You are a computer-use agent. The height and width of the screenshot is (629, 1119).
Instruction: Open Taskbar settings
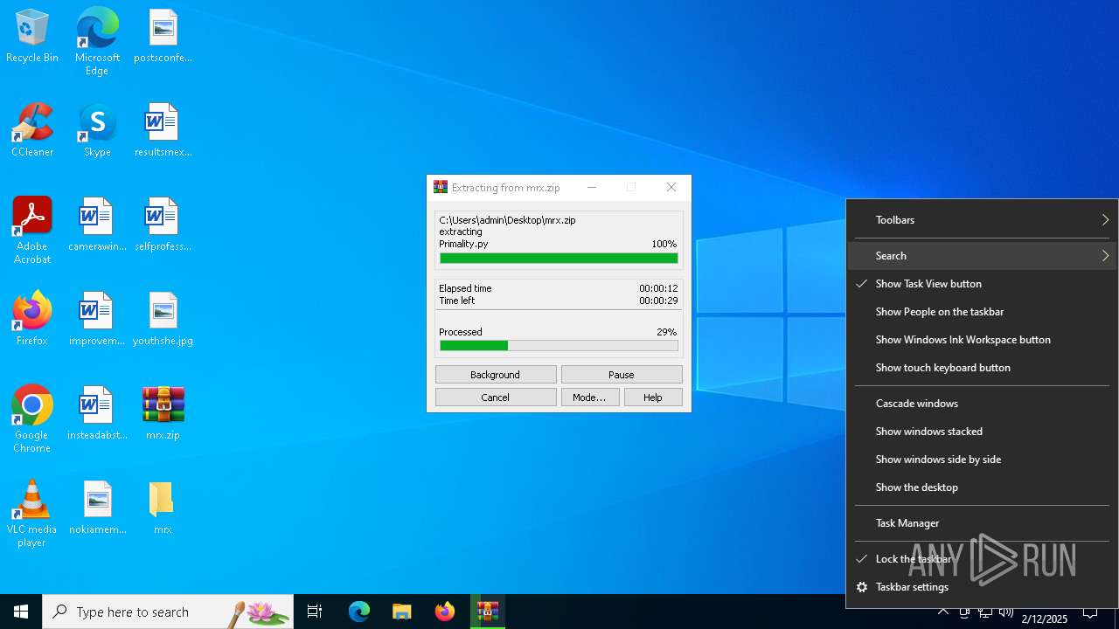(x=982, y=587)
